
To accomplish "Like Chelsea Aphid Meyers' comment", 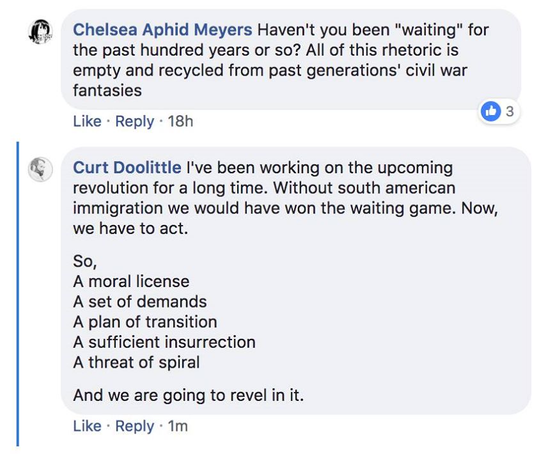I will click(87, 121).
